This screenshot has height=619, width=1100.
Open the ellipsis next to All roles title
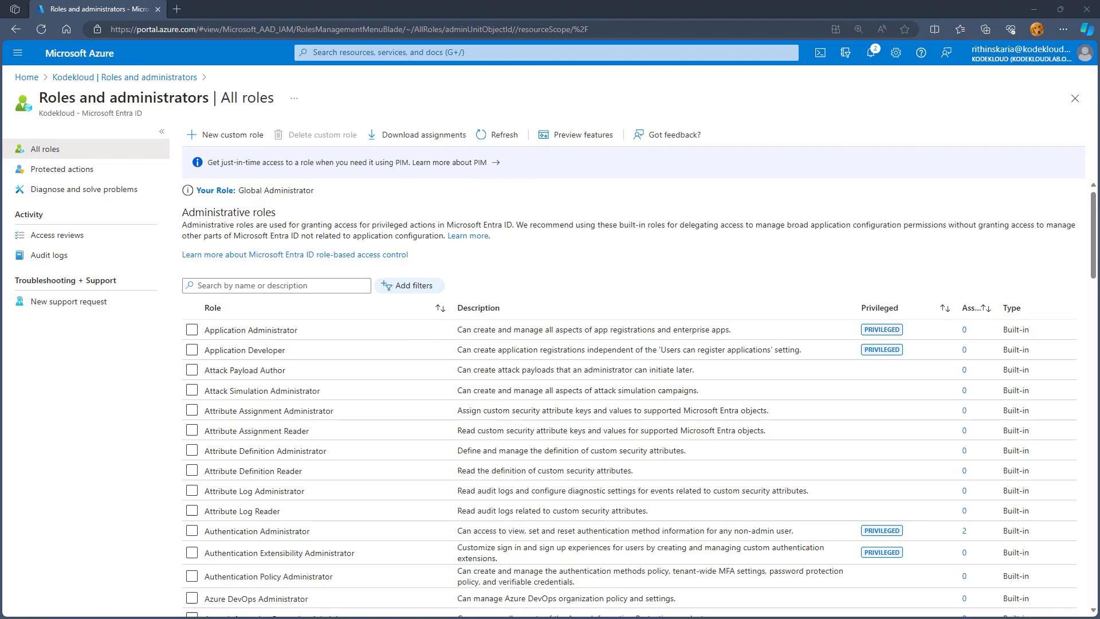(x=294, y=98)
